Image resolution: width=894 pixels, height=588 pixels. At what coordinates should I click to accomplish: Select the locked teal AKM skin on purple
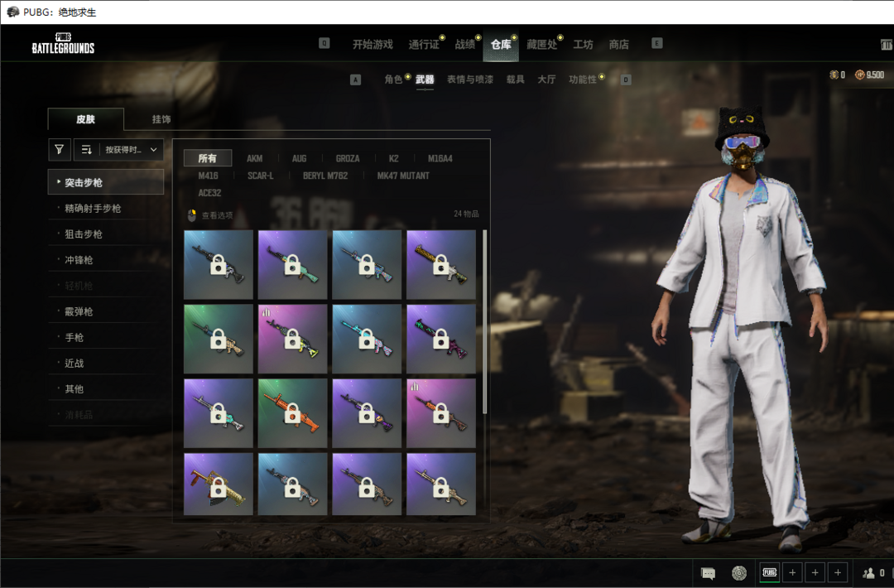click(x=292, y=265)
